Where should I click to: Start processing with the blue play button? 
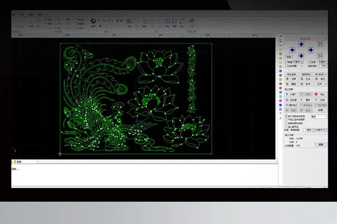coord(292,94)
